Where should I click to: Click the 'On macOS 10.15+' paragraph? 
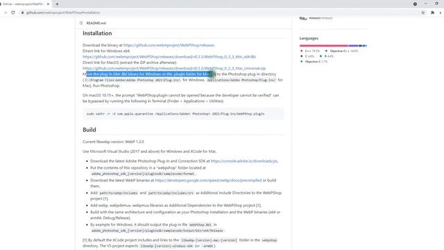pos(181,98)
